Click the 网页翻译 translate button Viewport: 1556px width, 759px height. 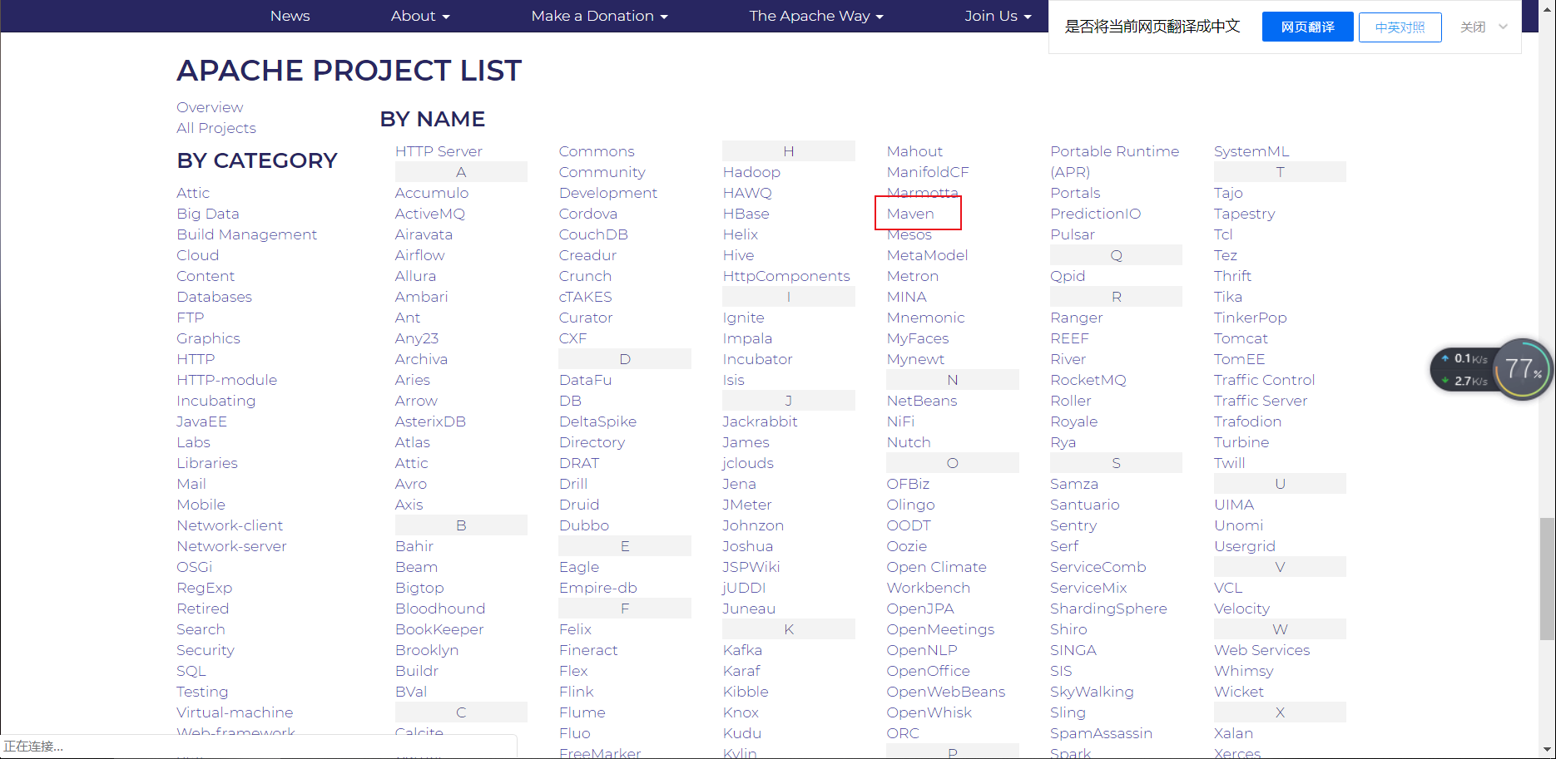(1307, 27)
